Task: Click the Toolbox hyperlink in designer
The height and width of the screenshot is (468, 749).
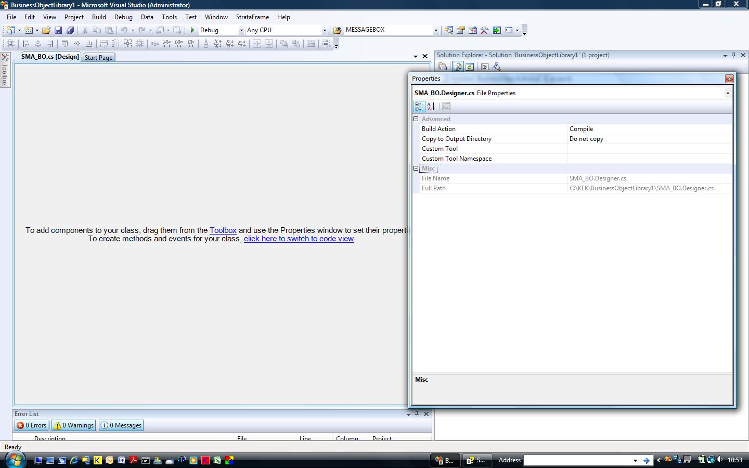Action: coord(223,230)
